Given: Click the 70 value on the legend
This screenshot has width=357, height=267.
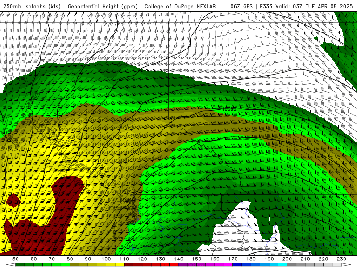Looking at the screenshot, I should pos(52,259).
